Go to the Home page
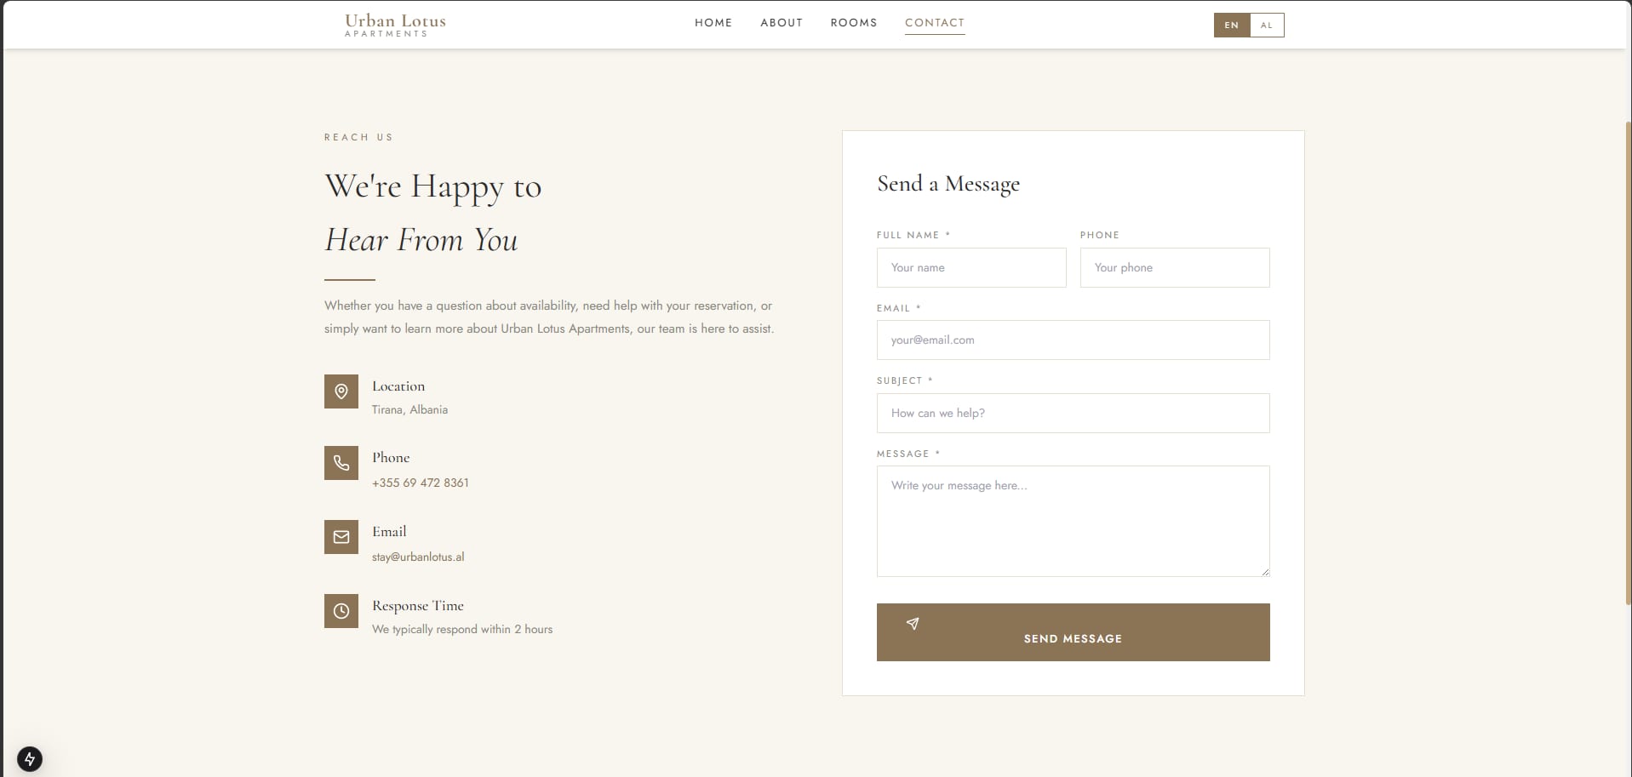 pyautogui.click(x=713, y=23)
